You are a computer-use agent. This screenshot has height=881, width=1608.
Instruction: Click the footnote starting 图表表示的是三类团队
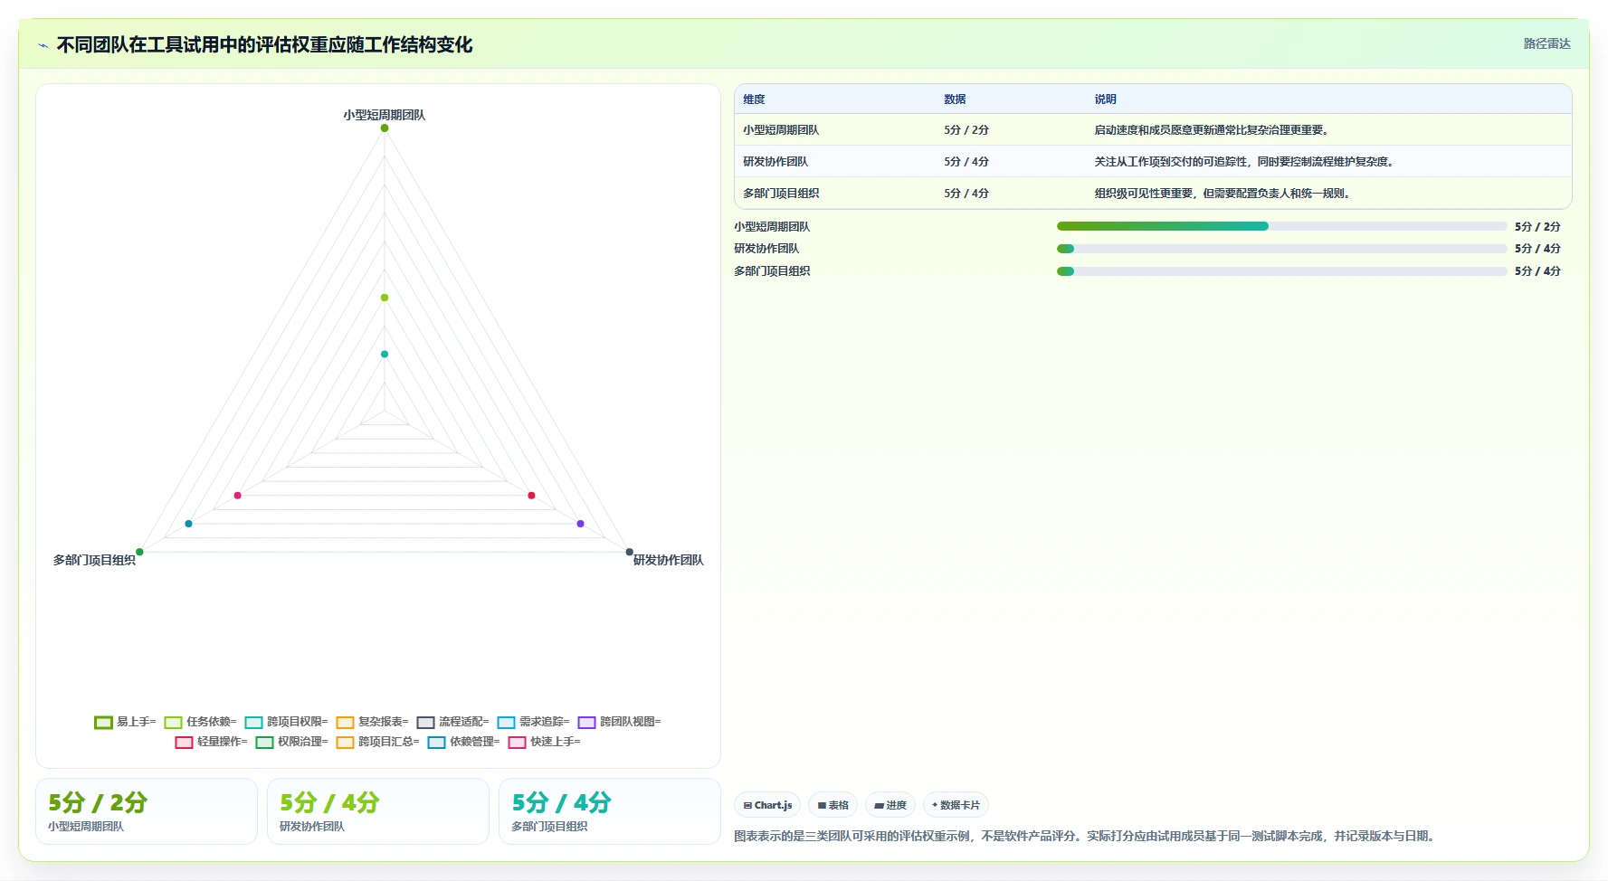pyautogui.click(x=1086, y=836)
